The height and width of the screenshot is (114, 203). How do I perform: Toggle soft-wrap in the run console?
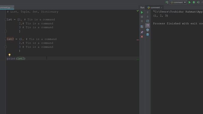pyautogui.click(x=147, y=21)
